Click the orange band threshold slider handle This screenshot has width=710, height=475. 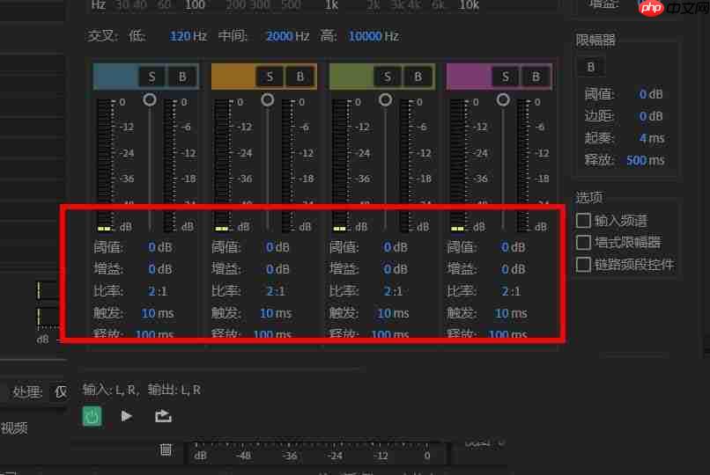pos(268,99)
